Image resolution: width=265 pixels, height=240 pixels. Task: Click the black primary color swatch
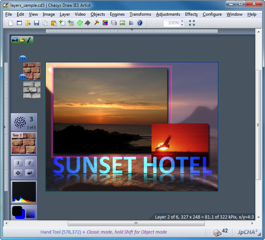pyautogui.click(x=17, y=211)
